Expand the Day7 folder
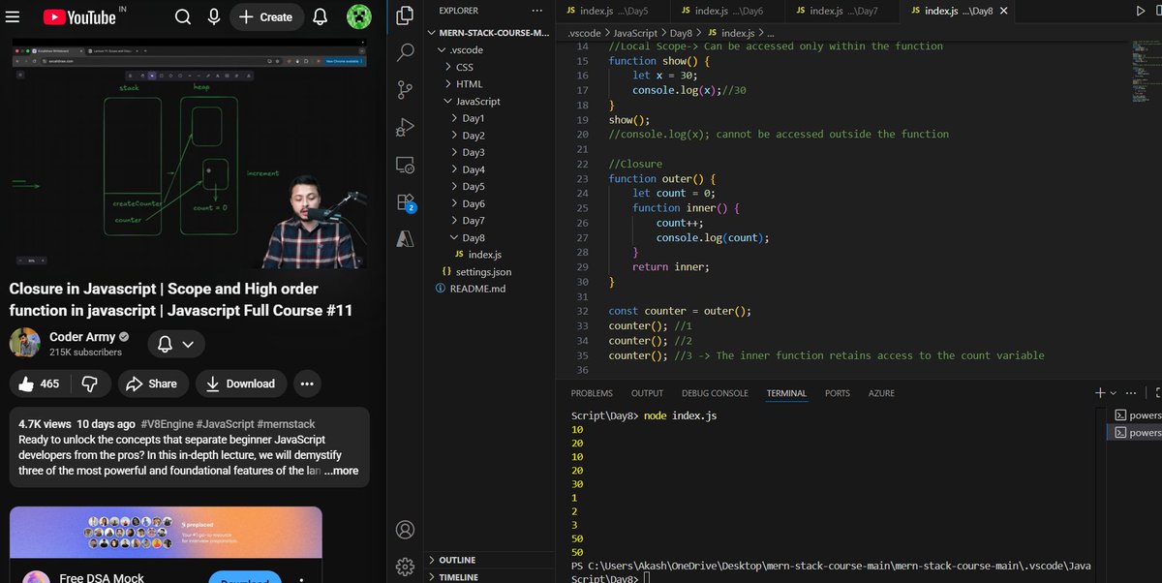1162x583 pixels. 490,221
